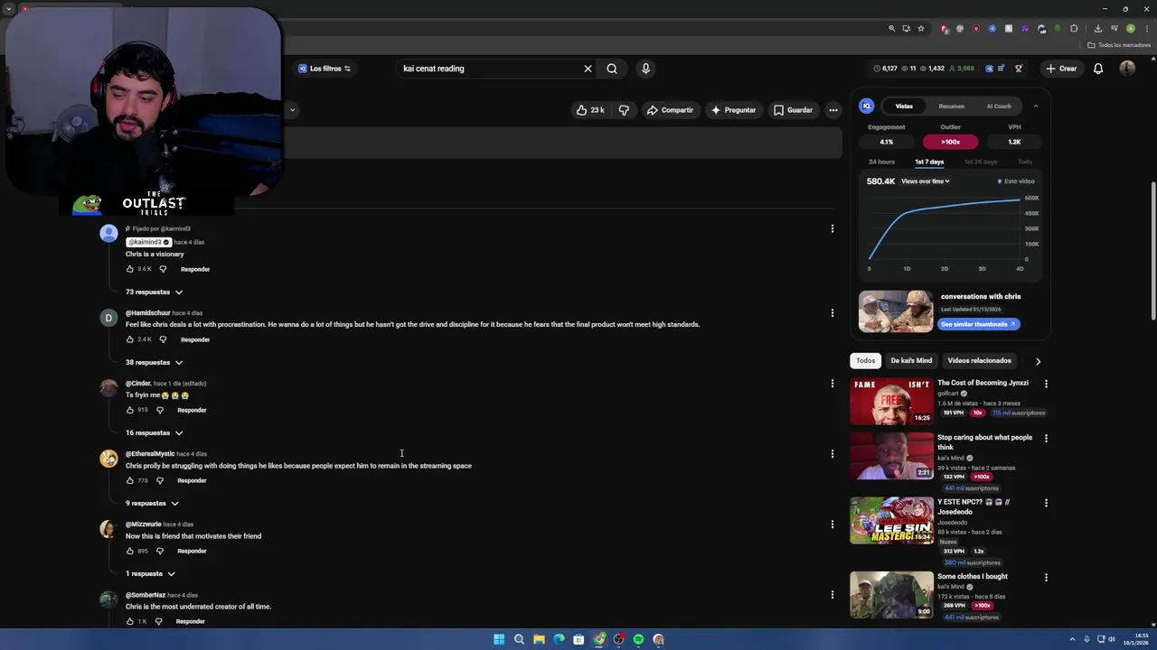Open the browser zoom magnifier icon
Screen dimensions: 1157x650
point(891,29)
